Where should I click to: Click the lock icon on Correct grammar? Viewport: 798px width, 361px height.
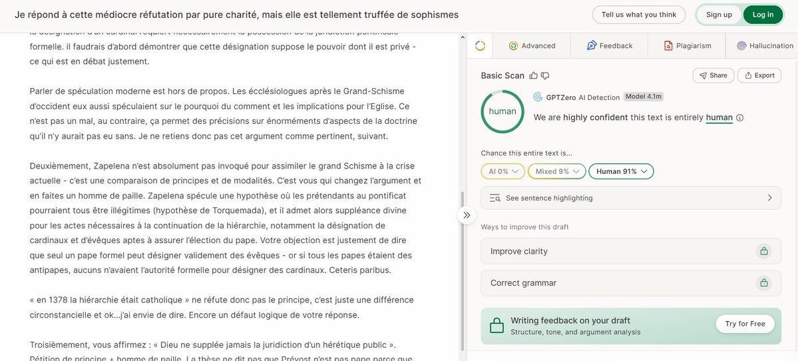(x=763, y=283)
